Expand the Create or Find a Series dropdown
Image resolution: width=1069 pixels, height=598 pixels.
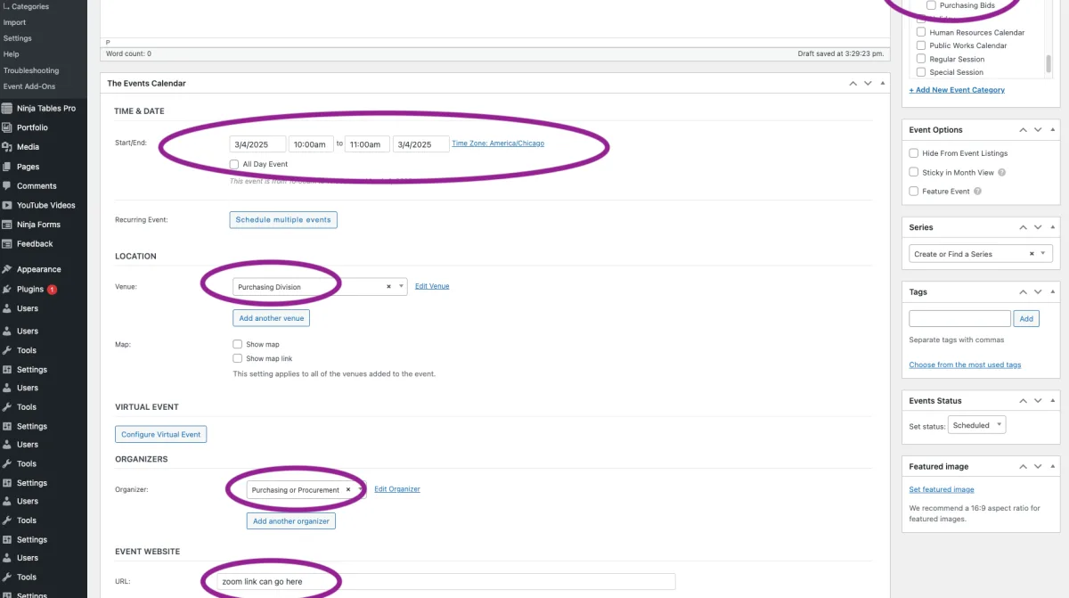coord(1044,254)
